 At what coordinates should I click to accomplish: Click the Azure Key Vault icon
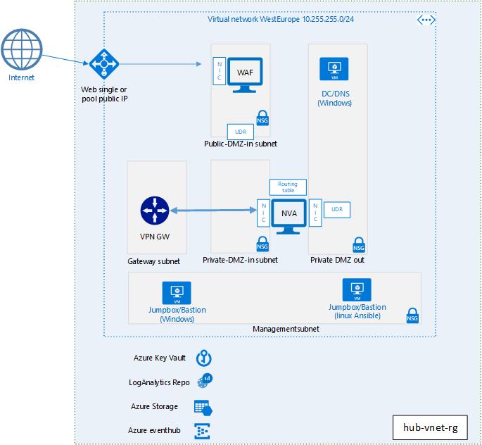204,358
